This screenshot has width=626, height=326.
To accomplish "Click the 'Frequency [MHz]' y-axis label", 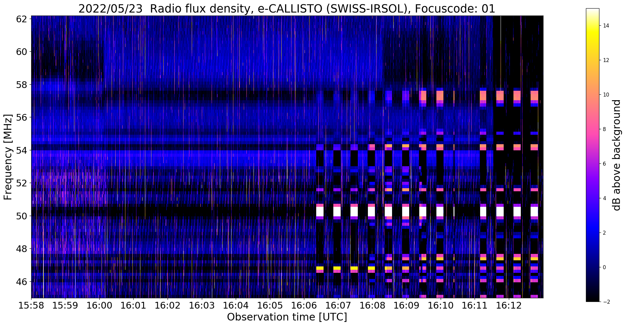I will (8, 157).
